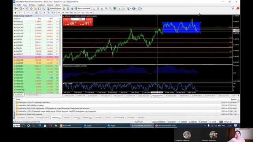Image resolution: width=253 pixels, height=142 pixels.
Task: Switch to the GBPUSD,H4 chart tab
Action: [x=69, y=95]
